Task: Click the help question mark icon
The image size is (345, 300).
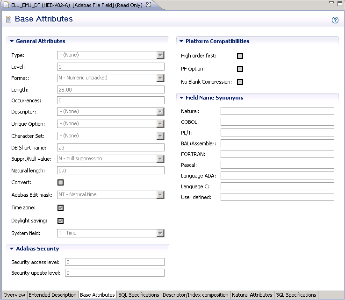Action: [x=335, y=20]
